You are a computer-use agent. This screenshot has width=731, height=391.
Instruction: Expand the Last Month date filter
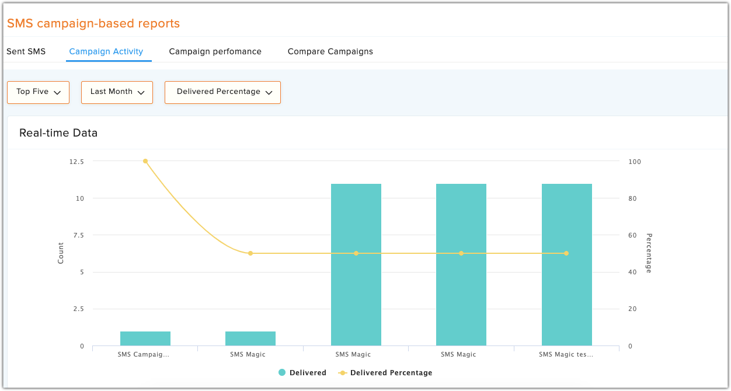117,92
